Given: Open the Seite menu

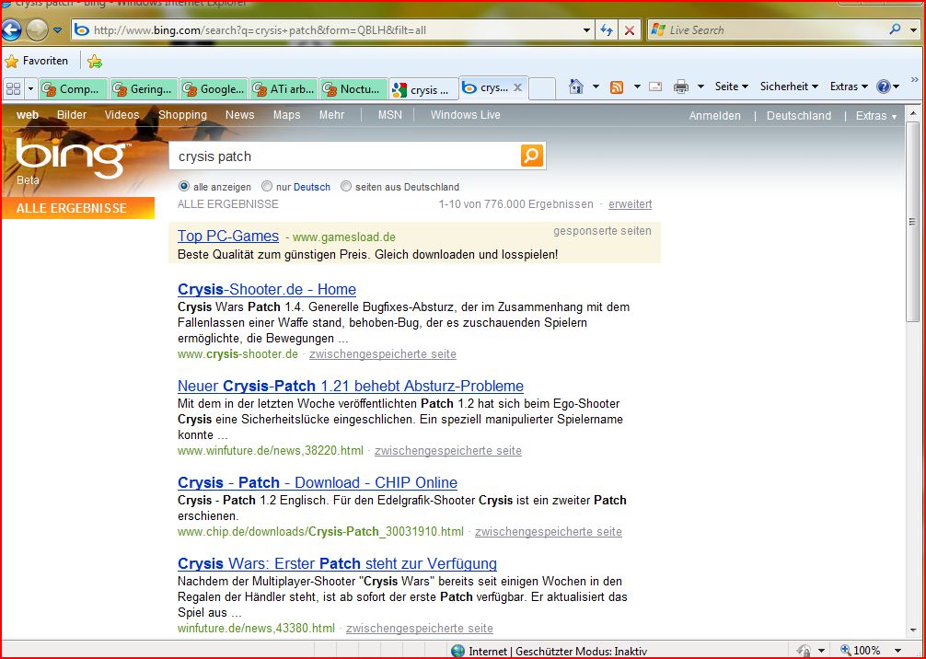Looking at the screenshot, I should tap(731, 87).
